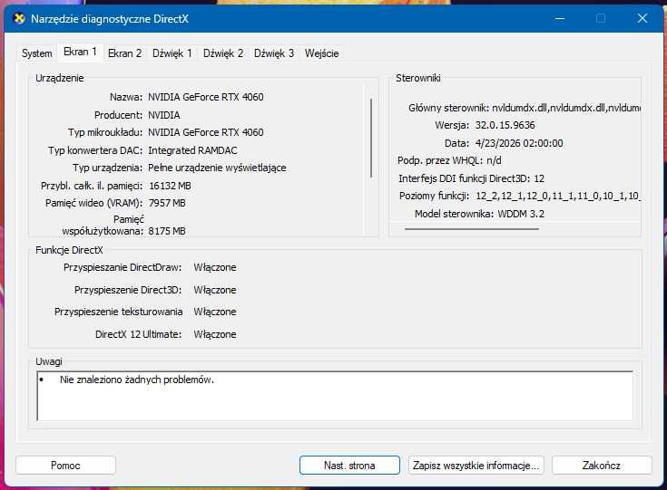The image size is (667, 490).
Task: Select the Ekran 1 tab
Action: [80, 53]
